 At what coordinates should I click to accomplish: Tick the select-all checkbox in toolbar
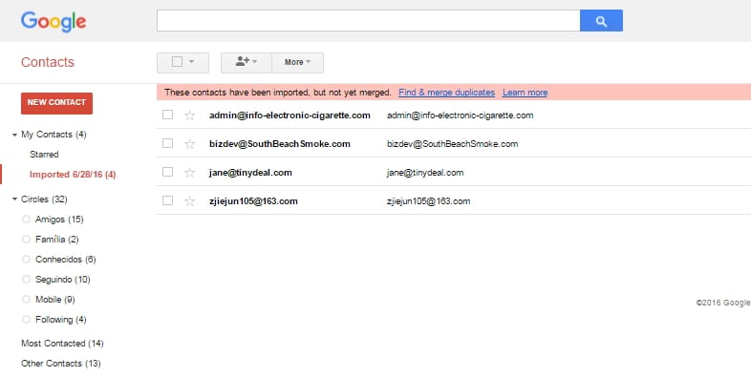tap(177, 62)
